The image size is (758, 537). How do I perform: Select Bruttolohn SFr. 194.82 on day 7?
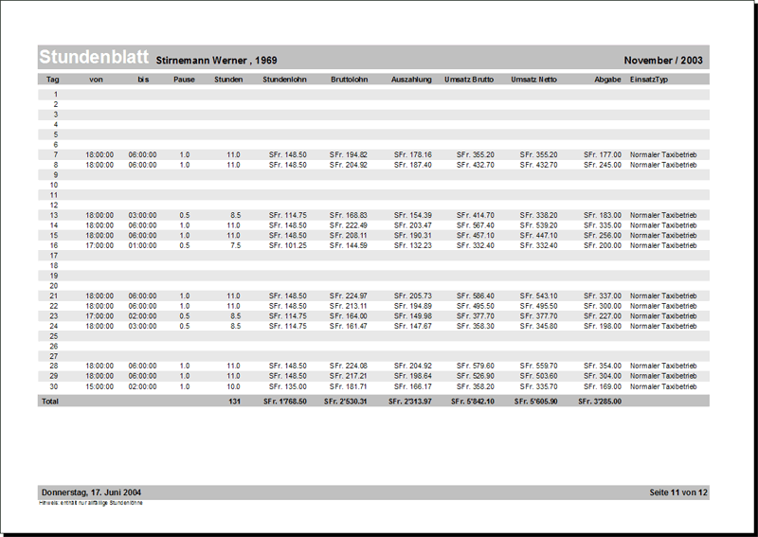tap(349, 154)
